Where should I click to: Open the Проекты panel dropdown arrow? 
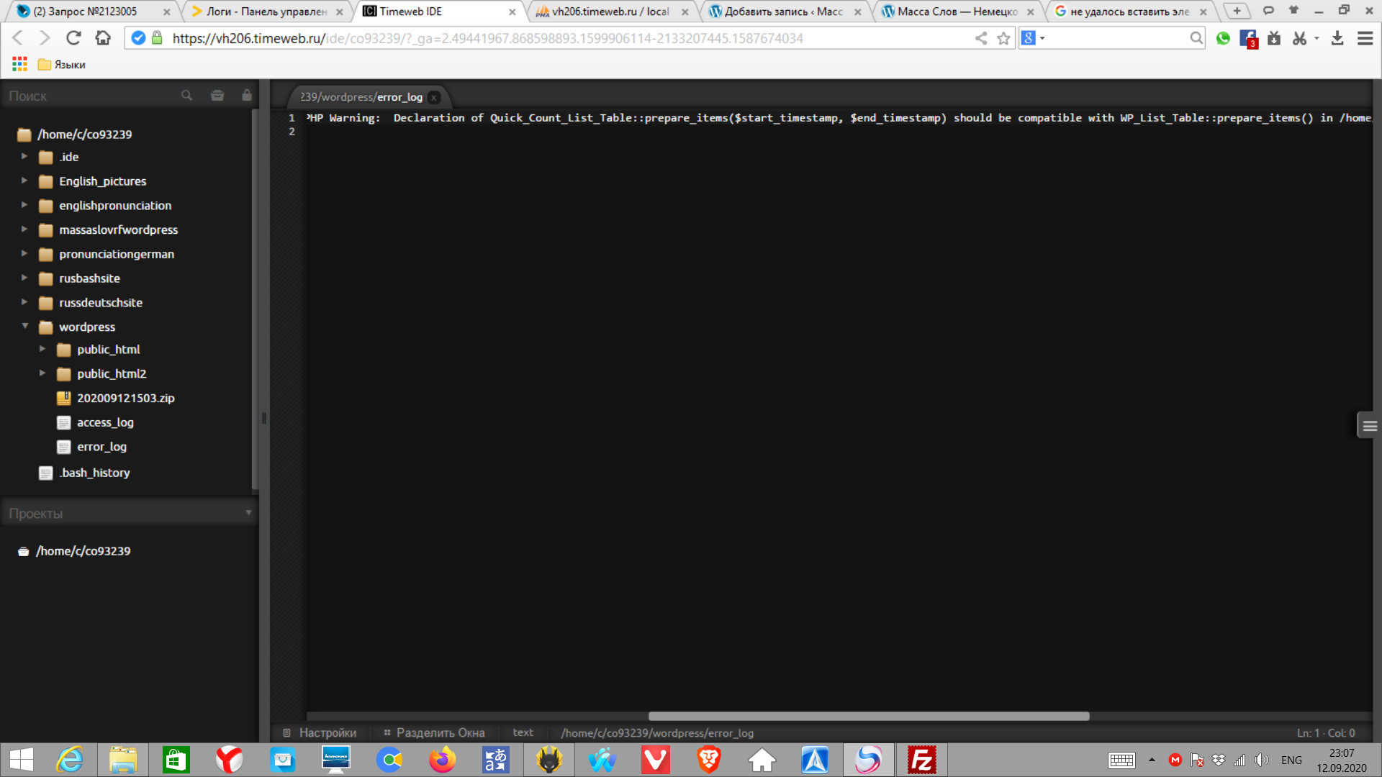point(248,513)
